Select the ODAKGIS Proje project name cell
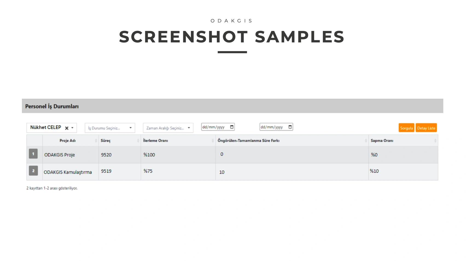The height and width of the screenshot is (261, 466). tap(60, 155)
